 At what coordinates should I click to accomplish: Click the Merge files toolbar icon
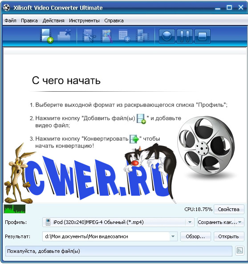pos(142,36)
